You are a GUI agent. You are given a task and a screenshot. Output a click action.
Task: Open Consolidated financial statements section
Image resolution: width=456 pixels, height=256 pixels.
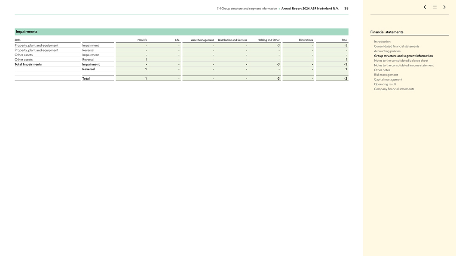[397, 46]
